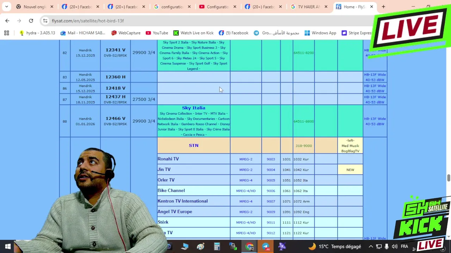Open the network settings tray icon
Screen dimensions: 451x253
(379, 247)
